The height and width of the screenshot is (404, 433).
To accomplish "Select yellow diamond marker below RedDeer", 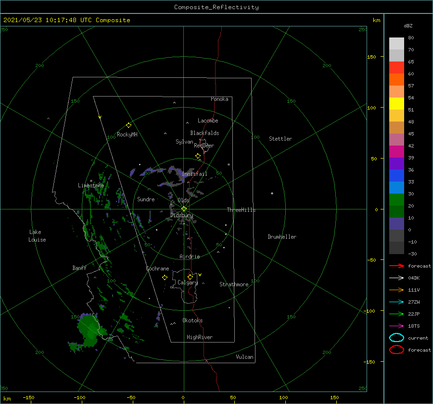I will [x=198, y=156].
